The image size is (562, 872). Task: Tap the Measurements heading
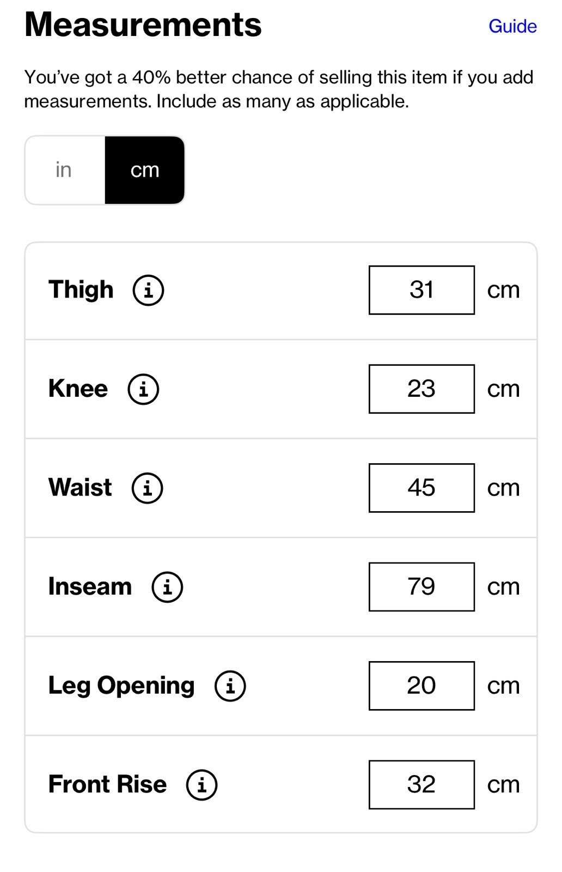coord(143,25)
